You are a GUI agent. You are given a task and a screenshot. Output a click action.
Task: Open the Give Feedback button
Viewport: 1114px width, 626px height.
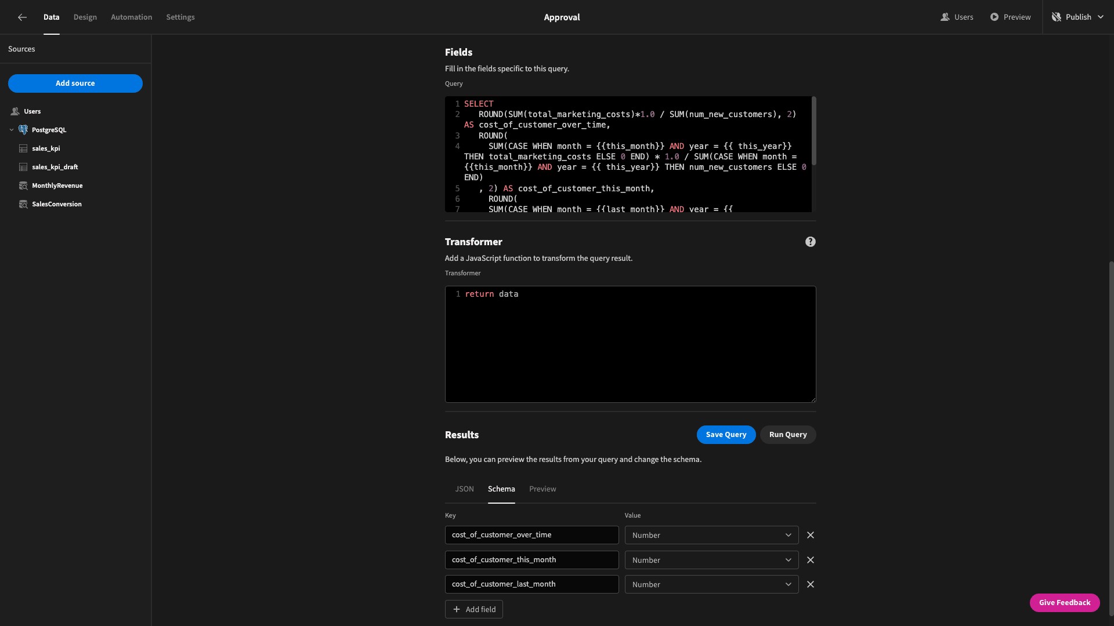tap(1065, 603)
